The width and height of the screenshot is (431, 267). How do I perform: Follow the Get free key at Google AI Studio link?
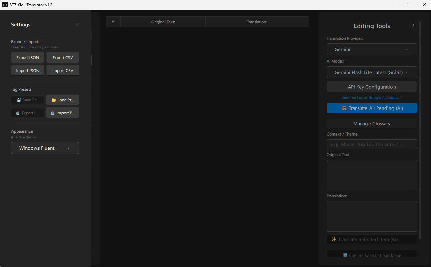372,97
